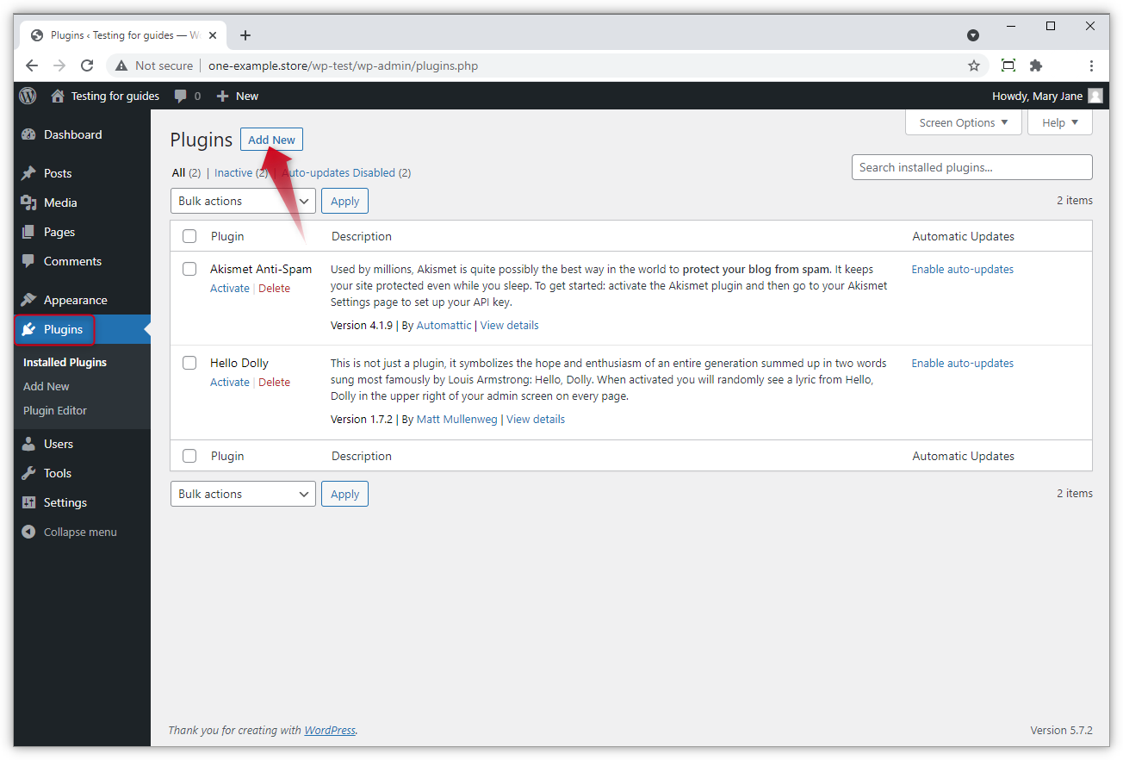Open the Bulk actions dropdown
The height and width of the screenshot is (760, 1123).
[242, 200]
